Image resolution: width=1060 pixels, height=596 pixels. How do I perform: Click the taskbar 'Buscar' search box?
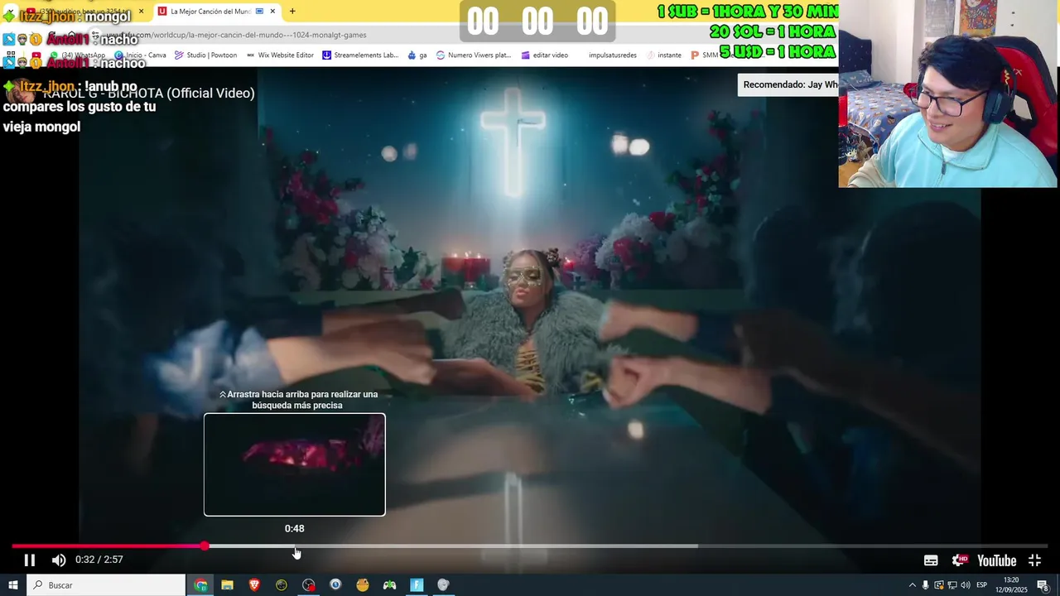[x=106, y=585]
